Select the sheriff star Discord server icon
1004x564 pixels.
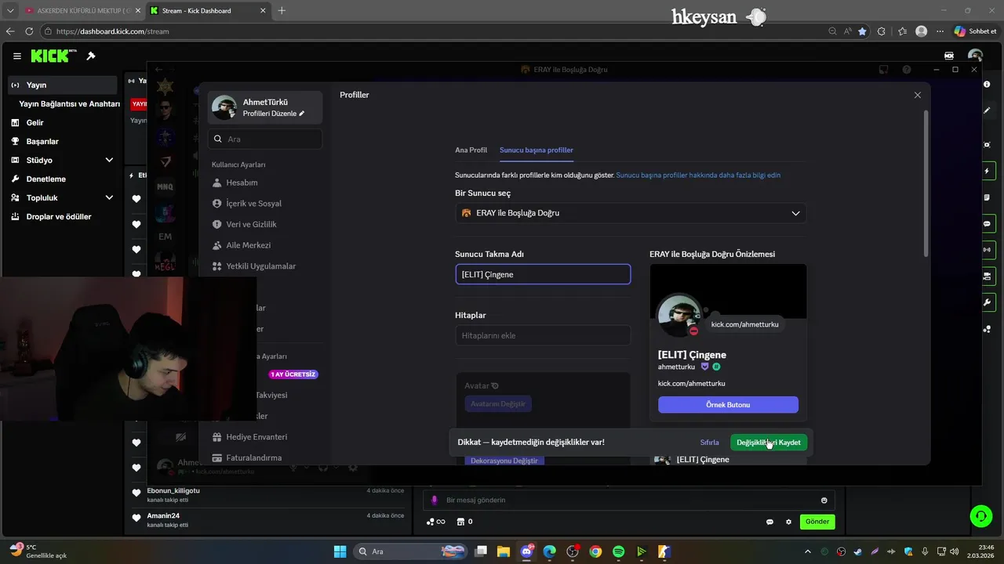pyautogui.click(x=165, y=85)
